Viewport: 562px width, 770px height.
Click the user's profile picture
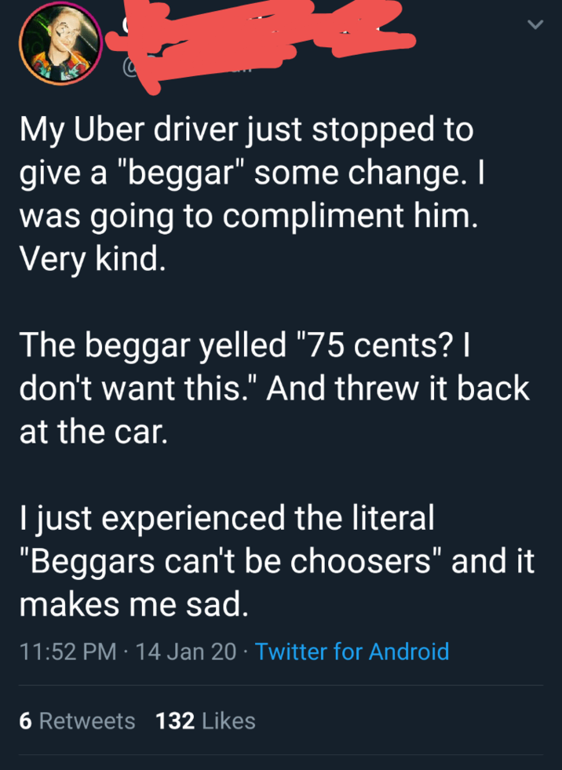click(x=60, y=42)
